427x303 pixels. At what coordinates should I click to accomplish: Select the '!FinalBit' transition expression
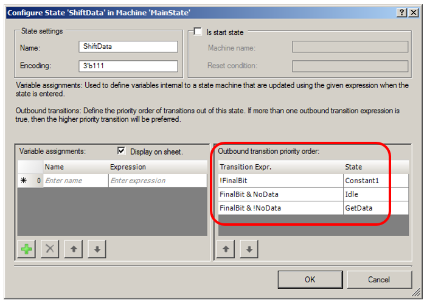tap(280, 181)
